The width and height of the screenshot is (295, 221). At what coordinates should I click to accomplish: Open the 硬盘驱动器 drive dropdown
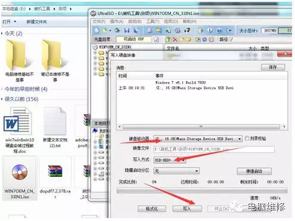point(198,139)
